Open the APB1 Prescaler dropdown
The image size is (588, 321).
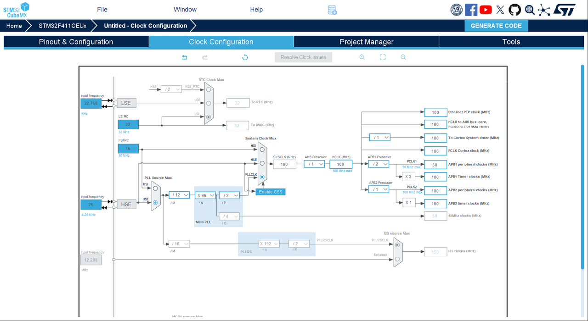click(379, 164)
